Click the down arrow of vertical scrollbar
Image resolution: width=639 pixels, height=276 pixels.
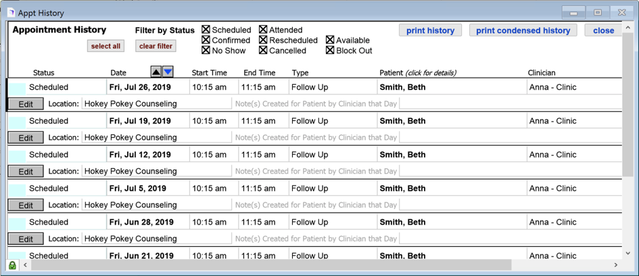pyautogui.click(x=628, y=253)
